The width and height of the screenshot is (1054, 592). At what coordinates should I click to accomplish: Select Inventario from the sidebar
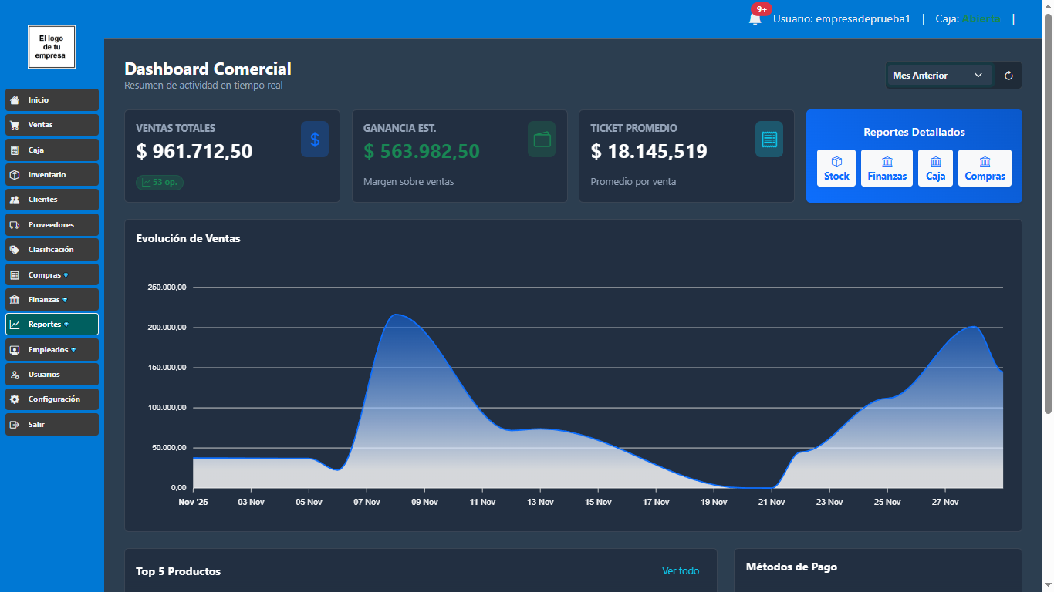(52, 175)
